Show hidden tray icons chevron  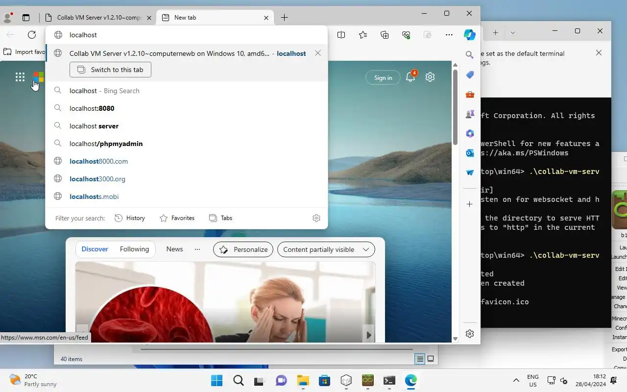516,380
